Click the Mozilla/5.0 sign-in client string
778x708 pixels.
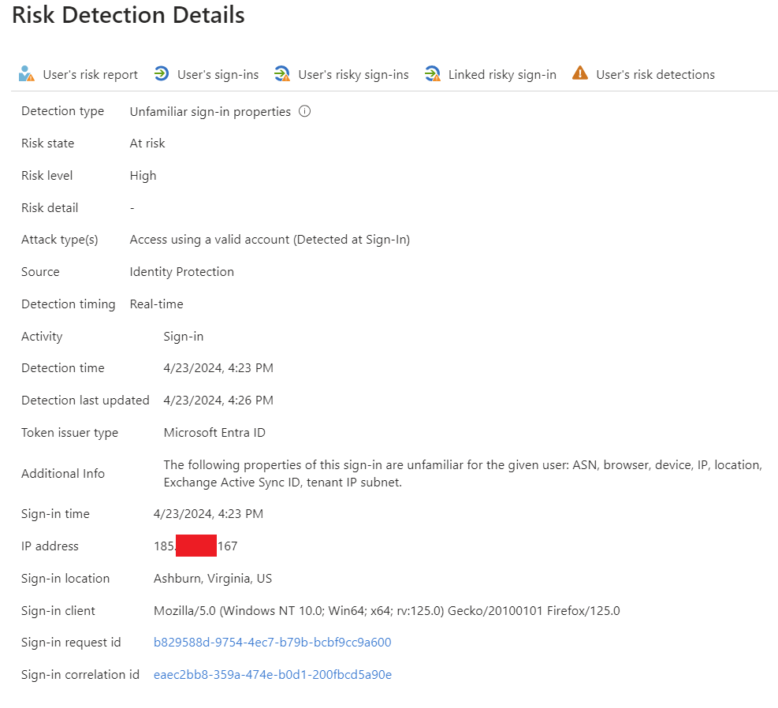(386, 611)
